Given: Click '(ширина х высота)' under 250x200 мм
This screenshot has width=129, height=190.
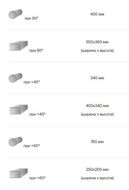Looking at the screenshot, I should (97, 178).
